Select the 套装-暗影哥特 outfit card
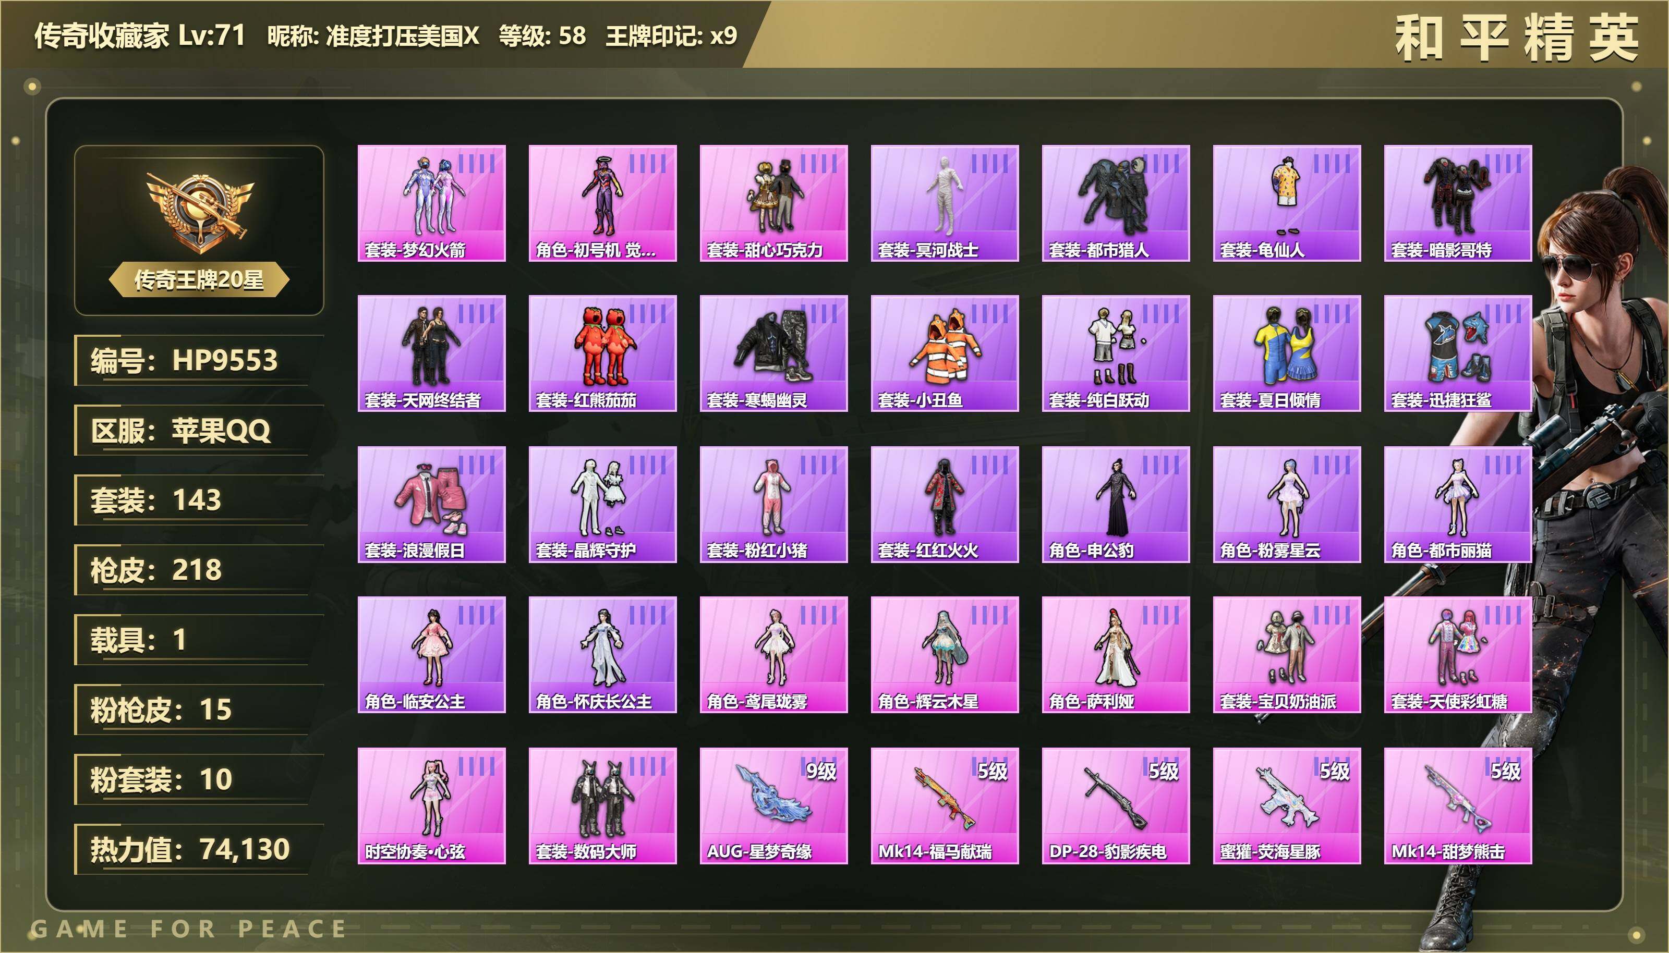This screenshot has width=1669, height=953. [x=1458, y=203]
